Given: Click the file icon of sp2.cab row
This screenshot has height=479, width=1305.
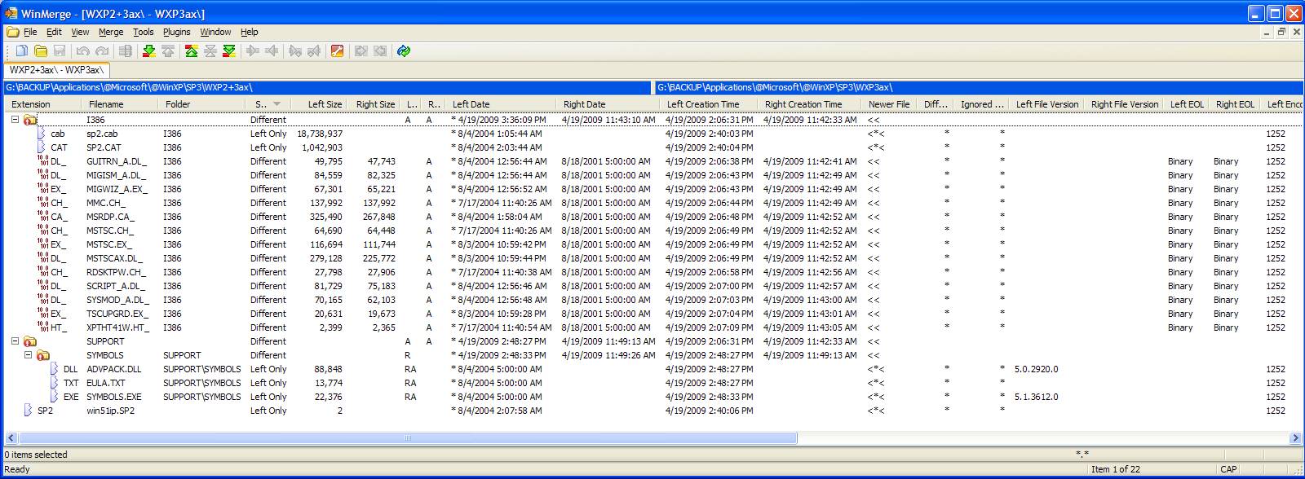Looking at the screenshot, I should [42, 134].
